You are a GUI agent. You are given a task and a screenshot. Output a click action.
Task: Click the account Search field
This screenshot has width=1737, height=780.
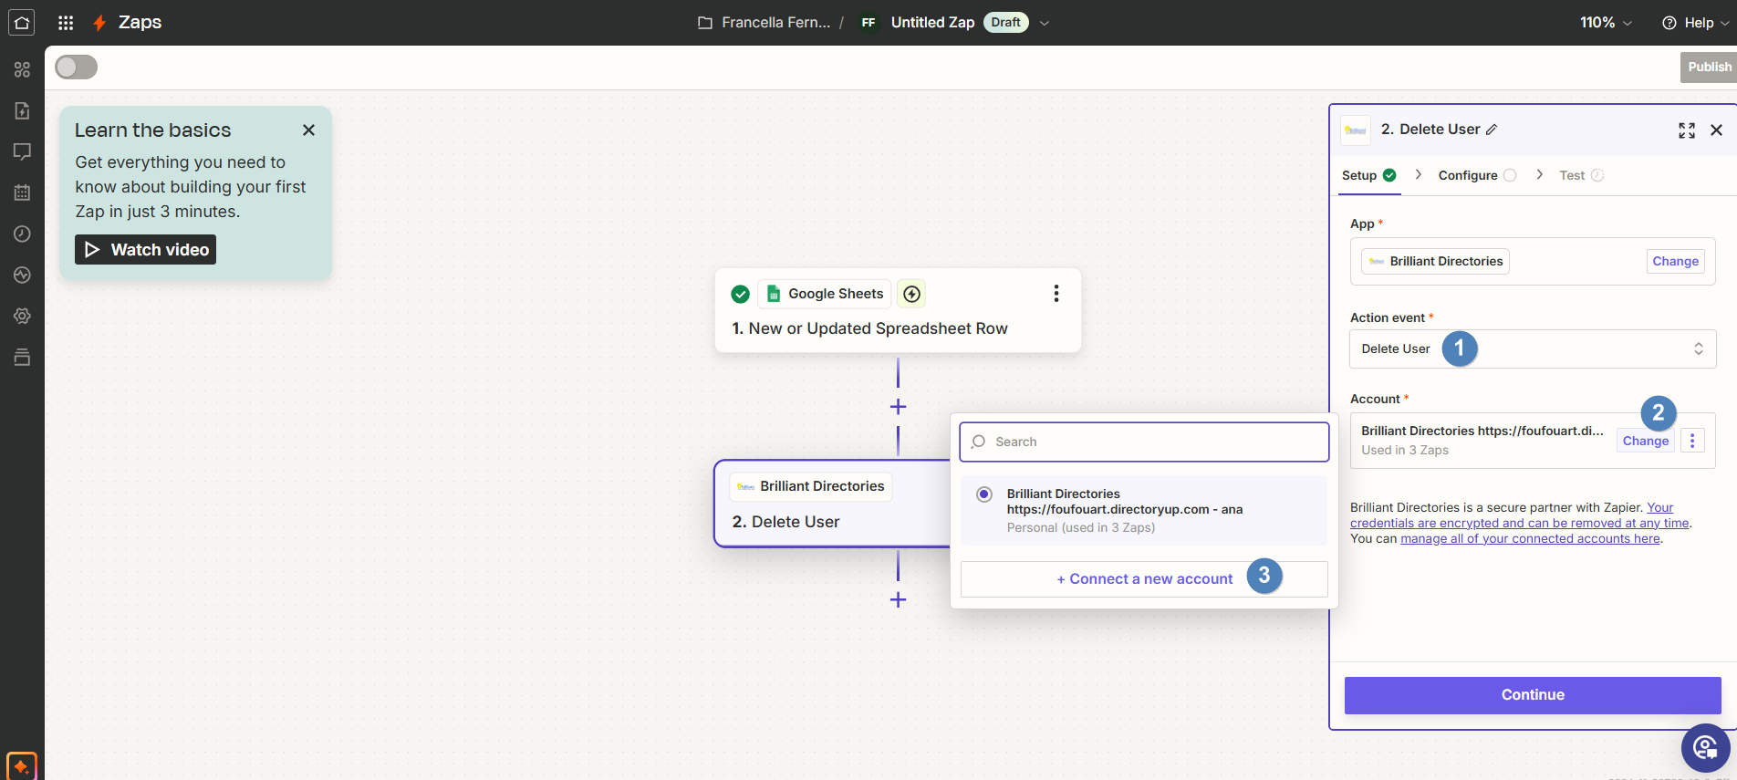pos(1144,442)
